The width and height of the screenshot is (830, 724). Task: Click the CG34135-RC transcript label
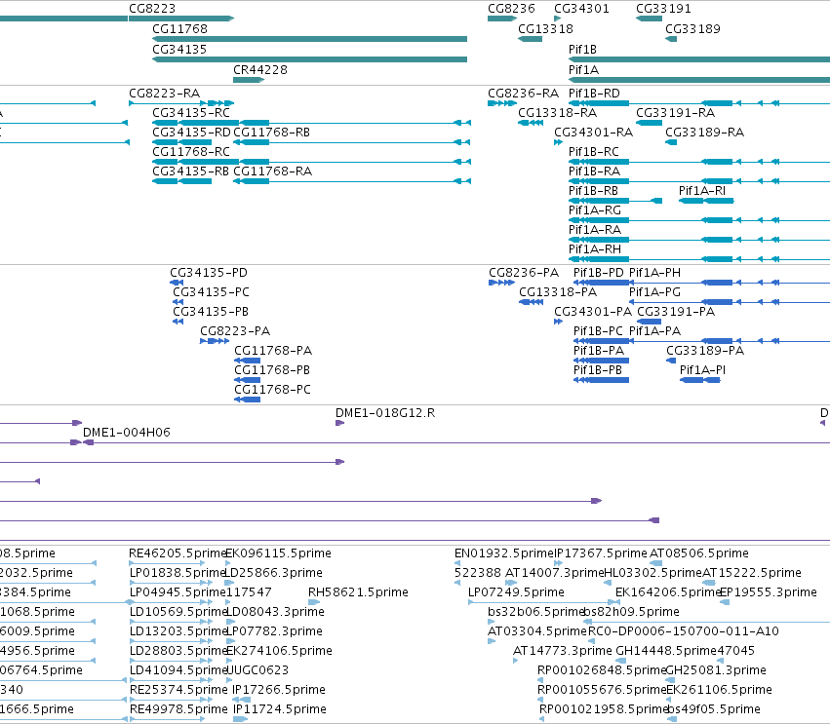pos(191,113)
